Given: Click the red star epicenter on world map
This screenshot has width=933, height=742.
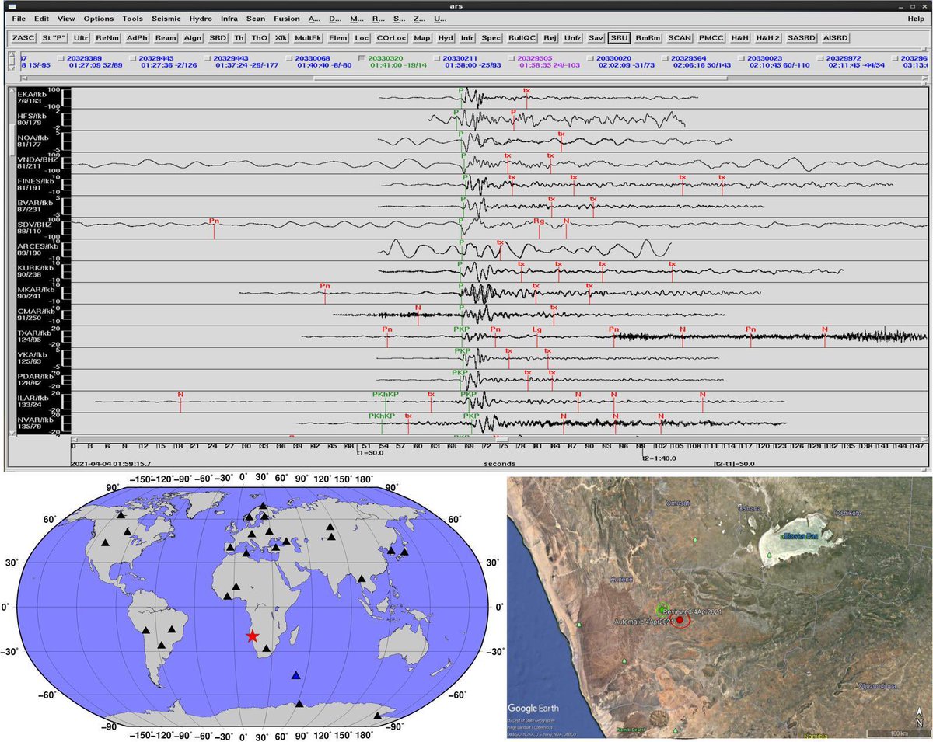Looking at the screenshot, I should [x=253, y=636].
